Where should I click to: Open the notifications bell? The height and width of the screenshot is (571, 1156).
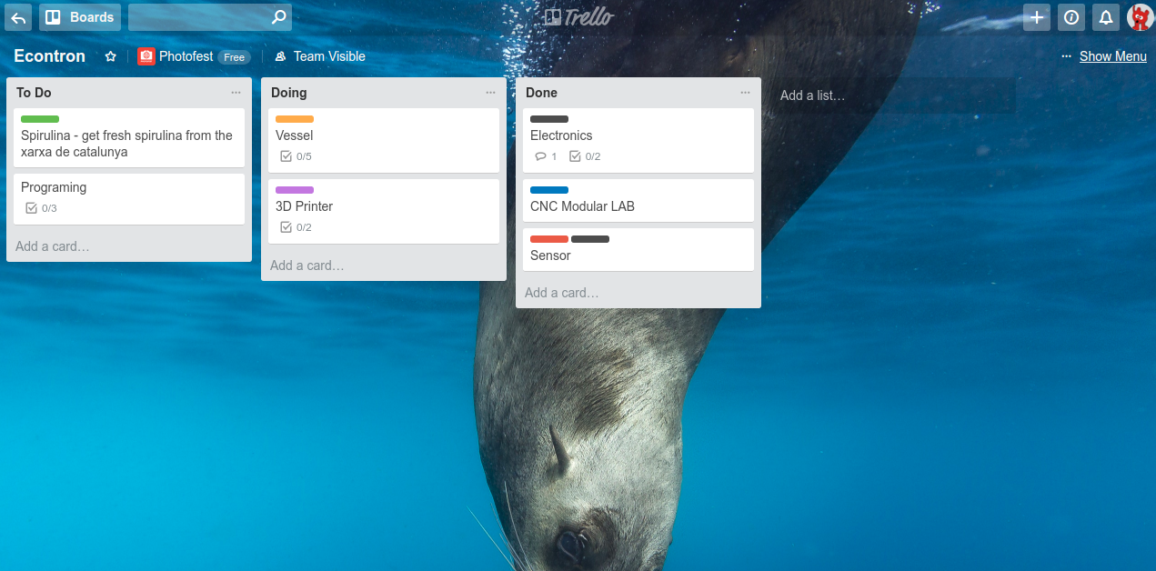click(x=1106, y=17)
